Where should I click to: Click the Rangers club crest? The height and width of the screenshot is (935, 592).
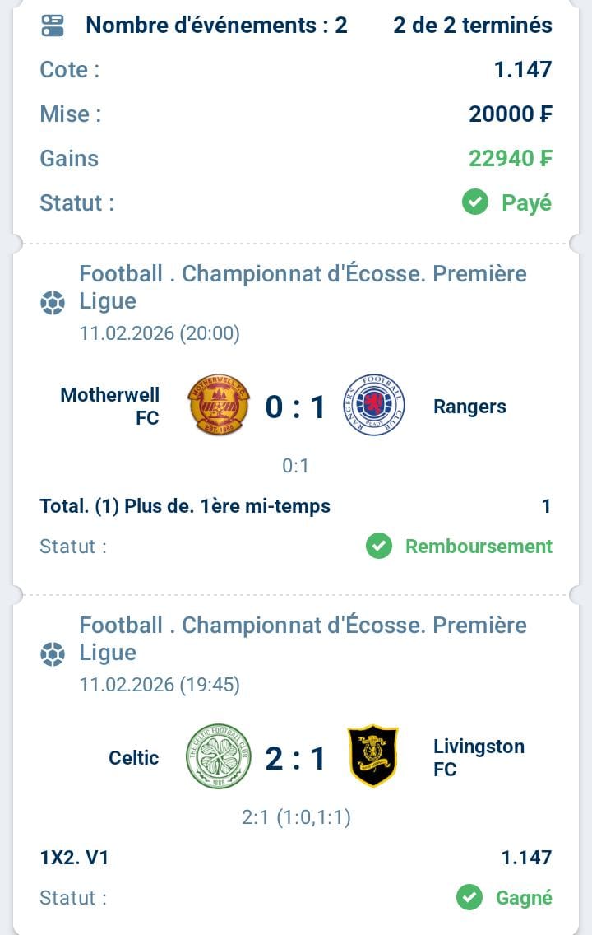point(373,406)
